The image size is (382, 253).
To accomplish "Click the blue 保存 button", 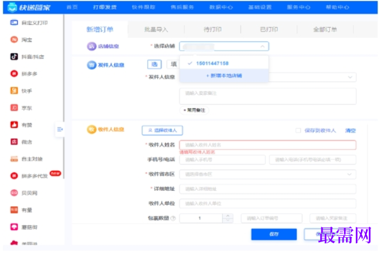I will 274,234.
